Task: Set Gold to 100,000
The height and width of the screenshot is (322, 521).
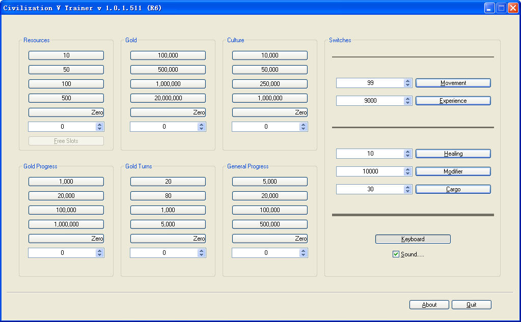Action: pos(168,55)
